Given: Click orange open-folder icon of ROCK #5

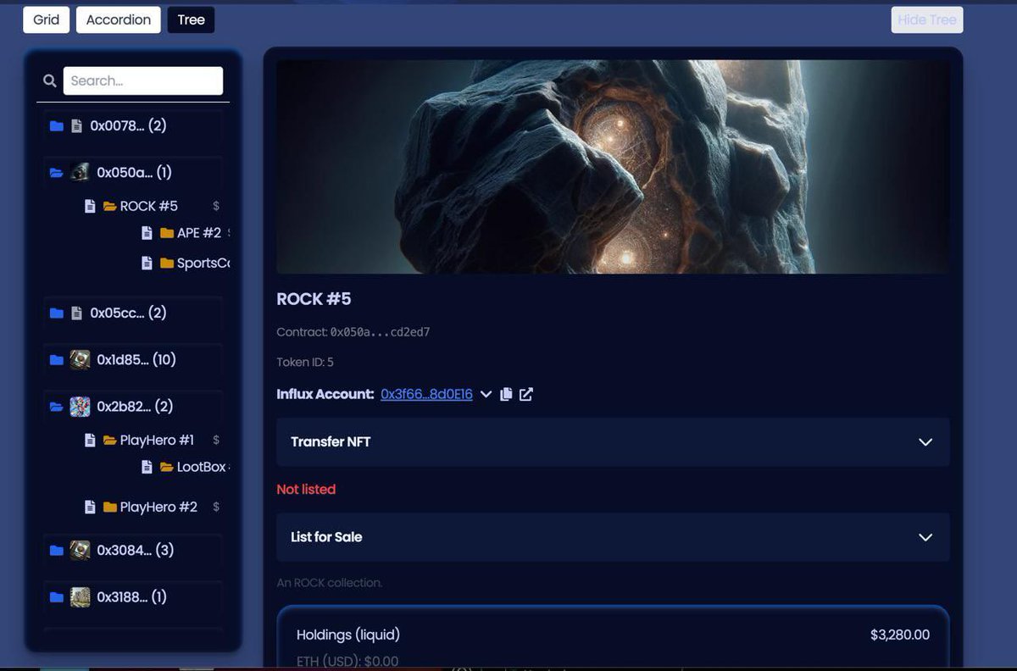Looking at the screenshot, I should pos(110,206).
